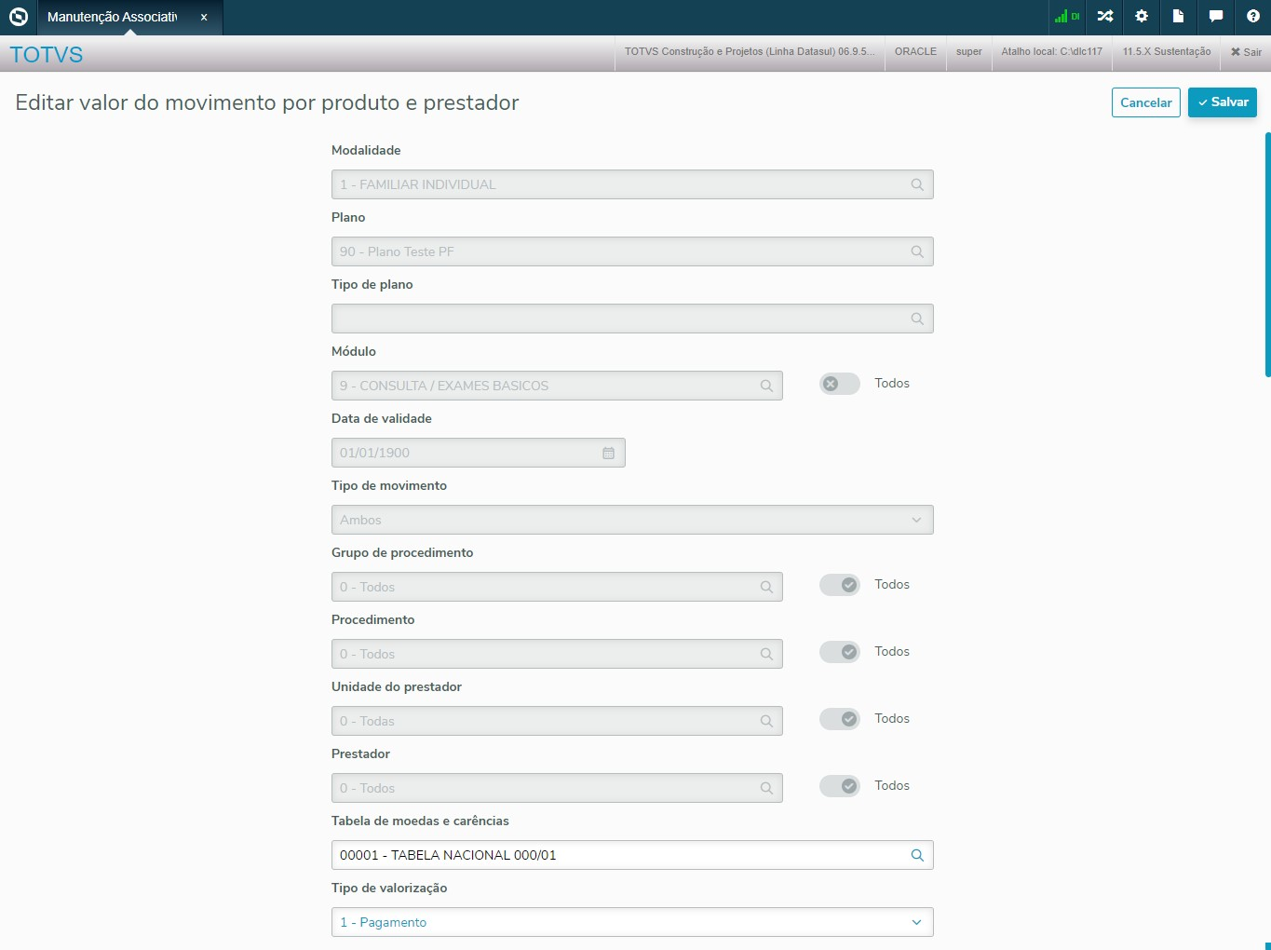Toggle the Módulo Todos switch

(x=839, y=384)
